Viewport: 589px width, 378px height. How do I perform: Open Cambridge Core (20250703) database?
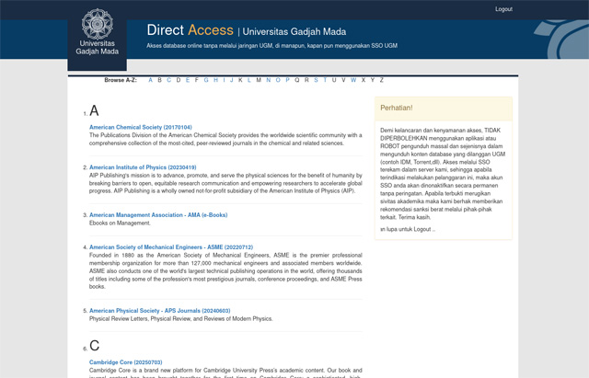point(125,362)
